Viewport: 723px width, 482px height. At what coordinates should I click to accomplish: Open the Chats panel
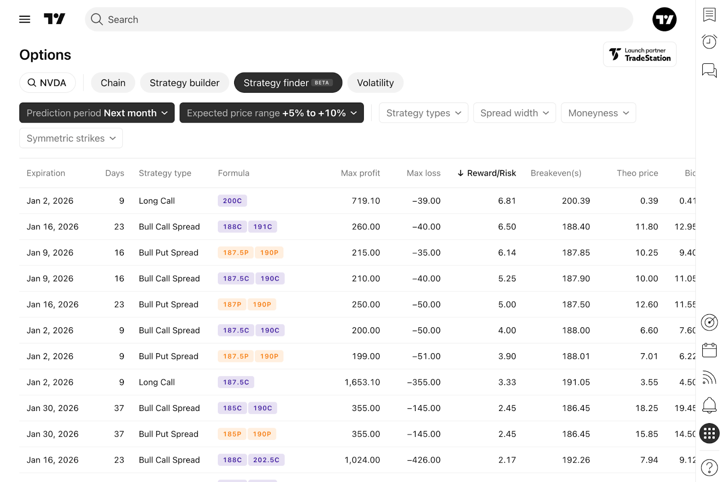point(709,71)
